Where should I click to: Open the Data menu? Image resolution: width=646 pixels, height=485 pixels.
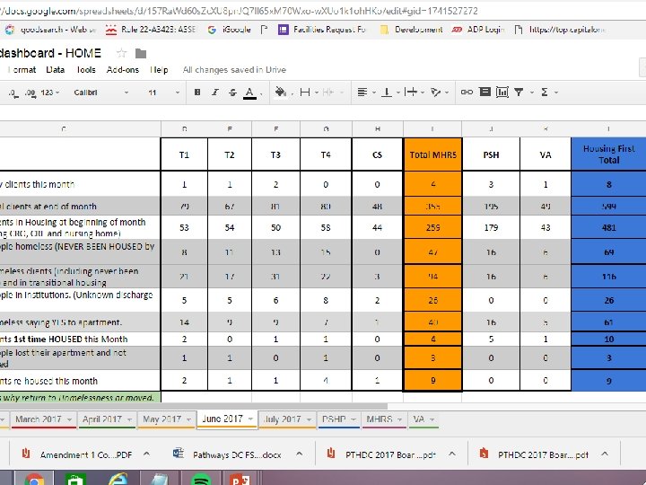56,70
